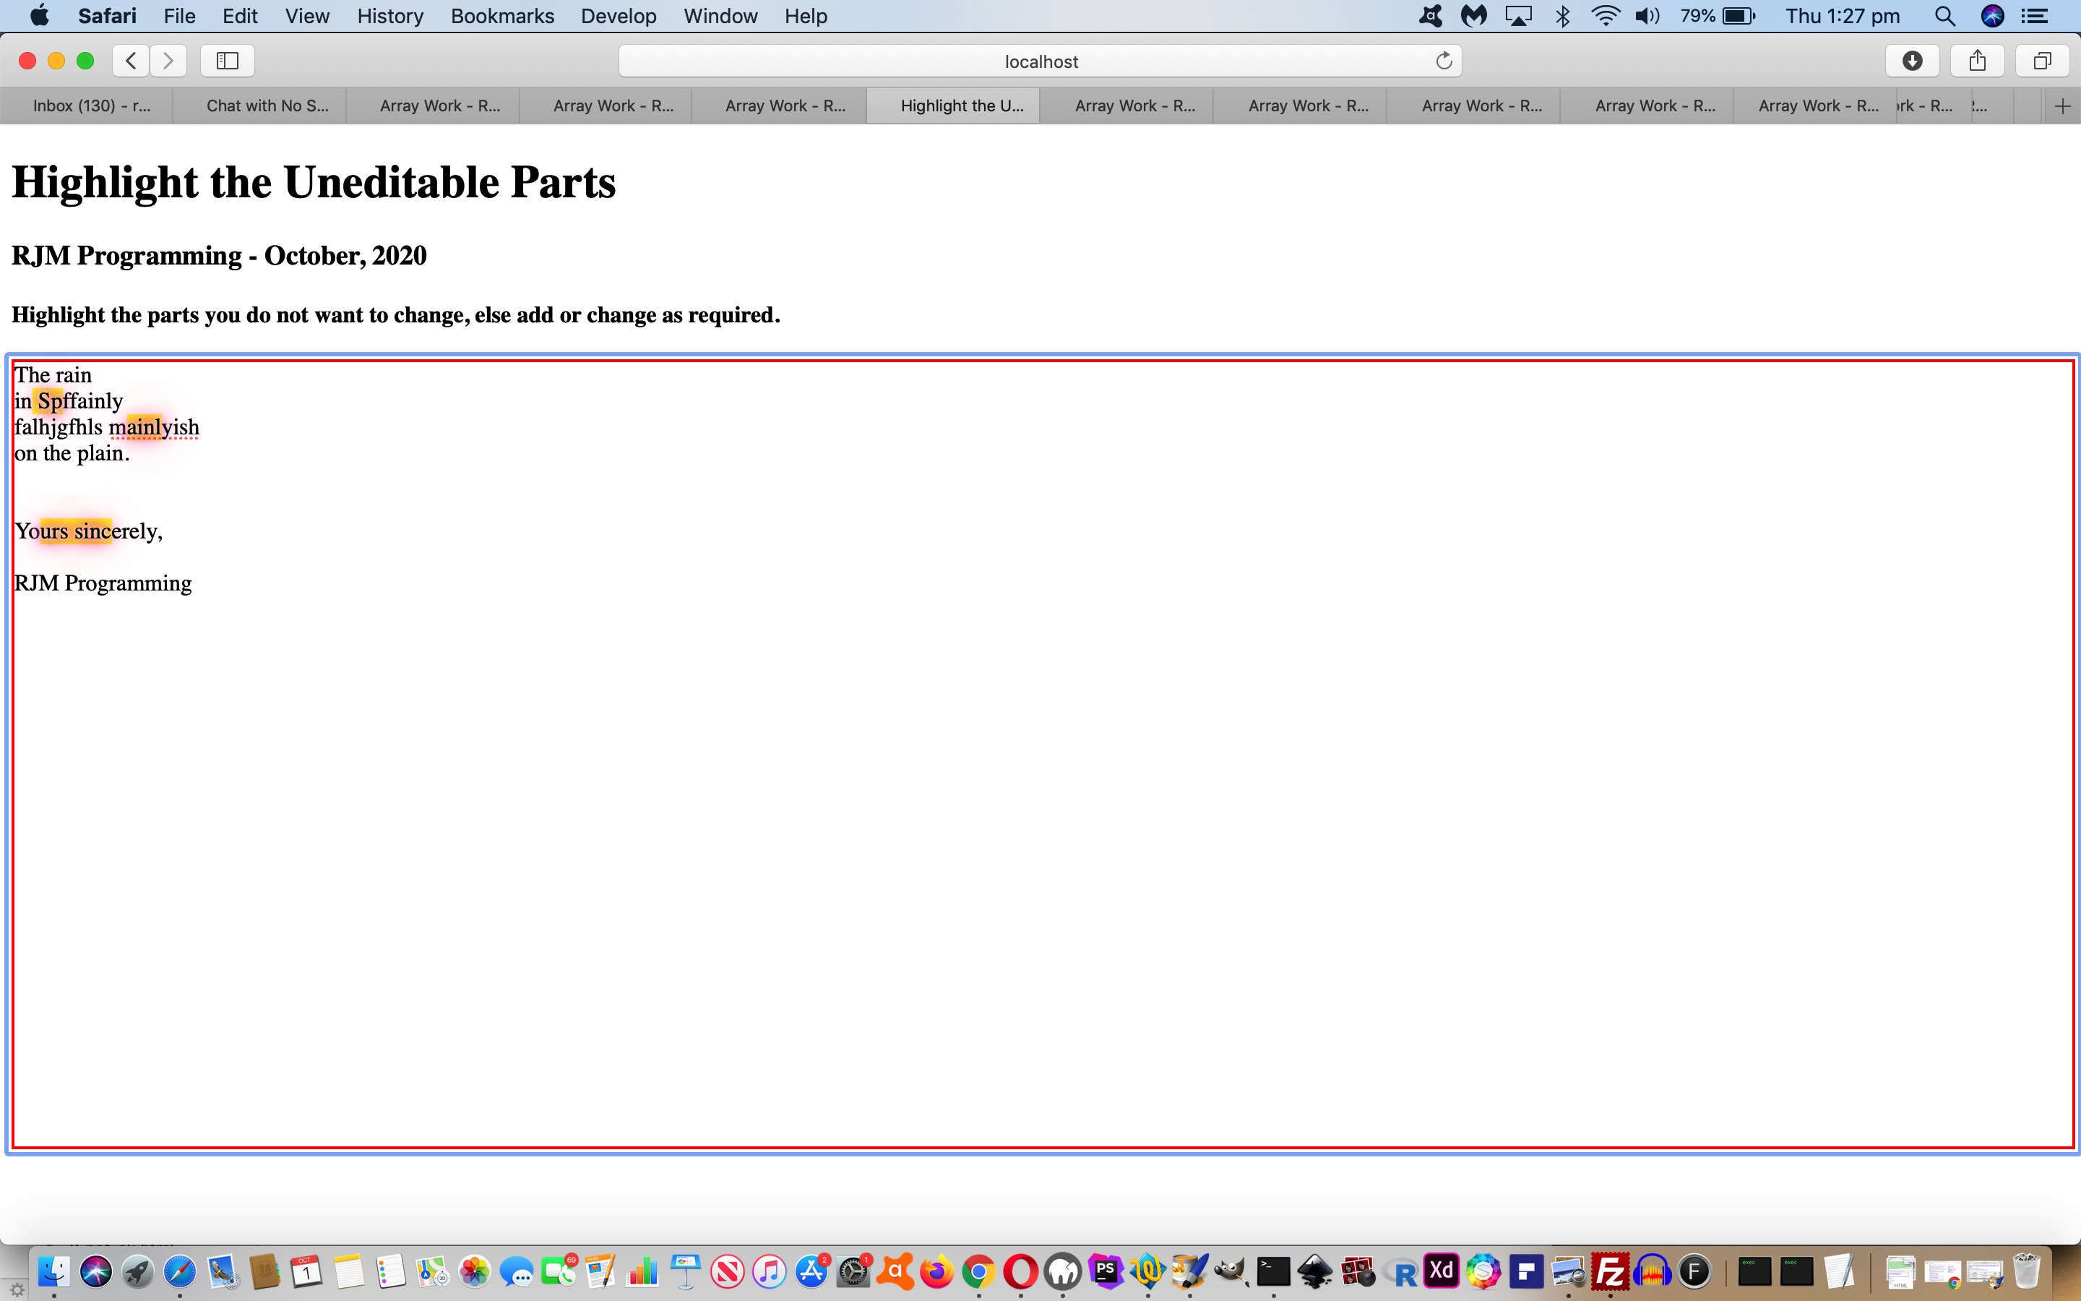Open the Bluetooth status menu
Viewport: 2081px width, 1301px height.
[1562, 15]
